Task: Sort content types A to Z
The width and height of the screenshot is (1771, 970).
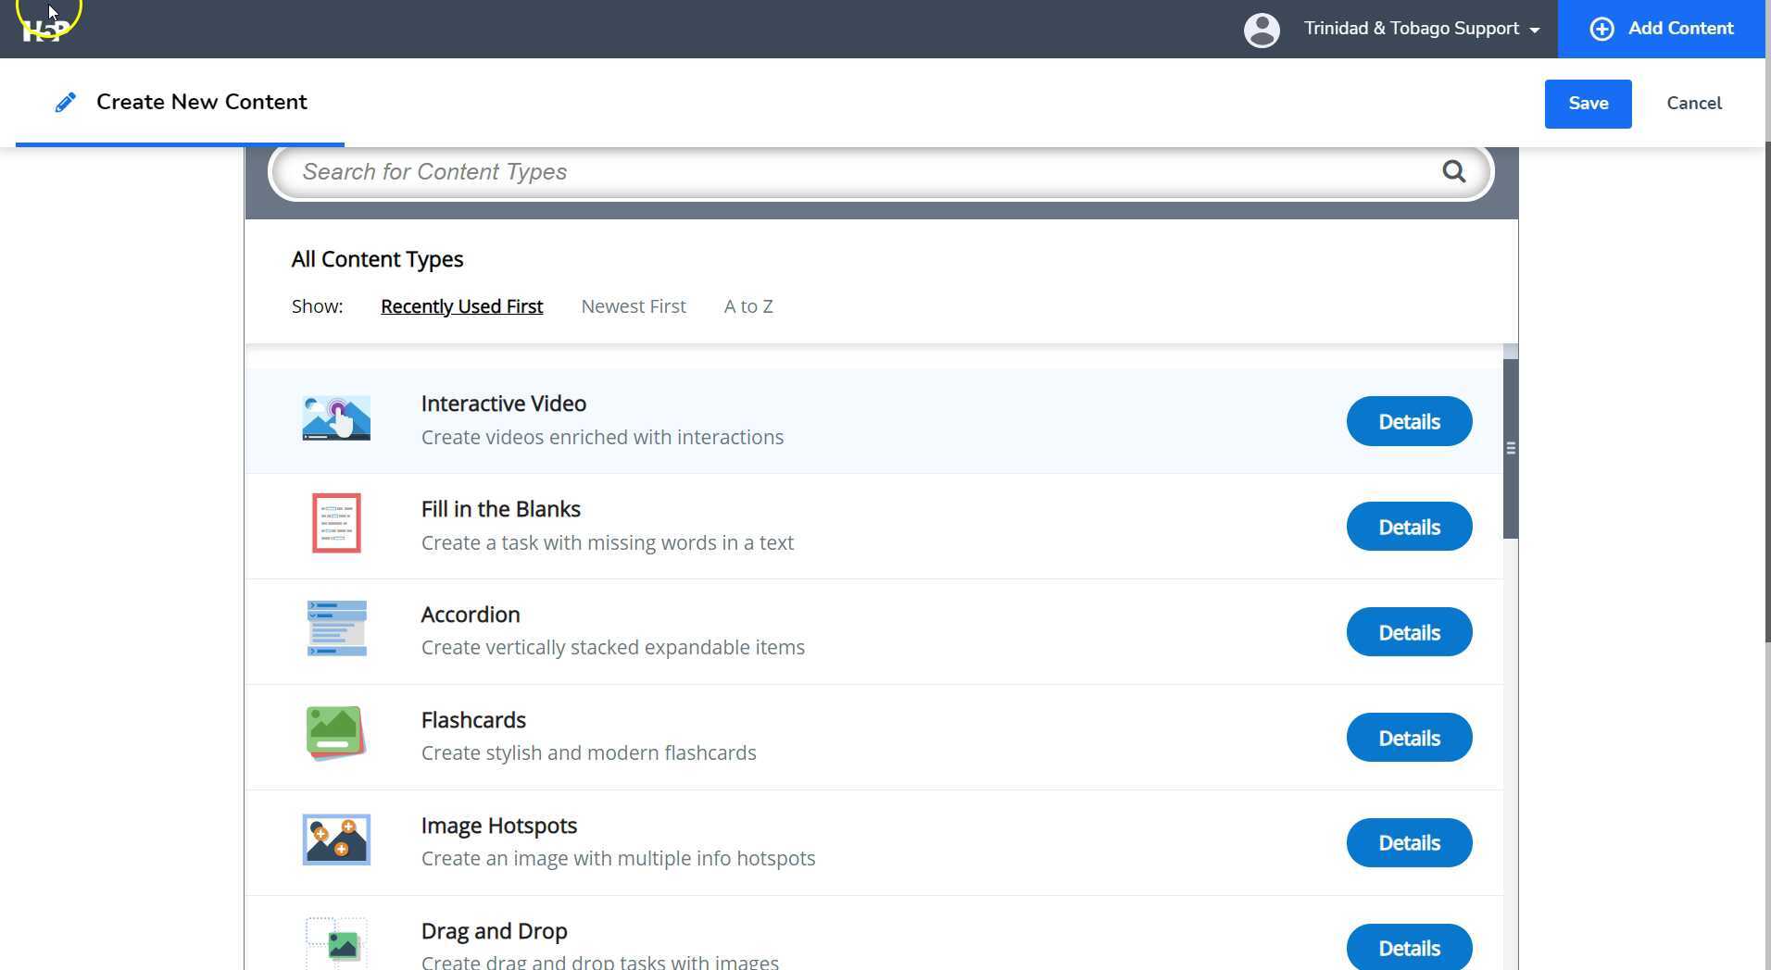Action: 747,306
